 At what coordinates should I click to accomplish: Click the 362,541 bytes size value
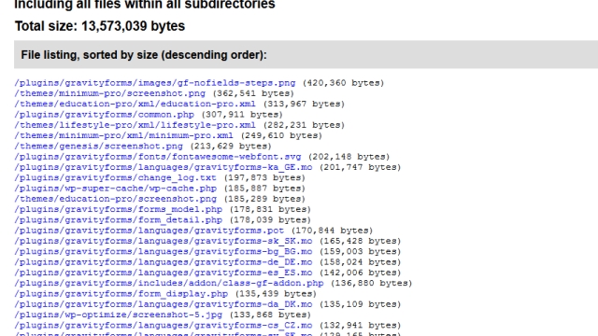tap(253, 93)
